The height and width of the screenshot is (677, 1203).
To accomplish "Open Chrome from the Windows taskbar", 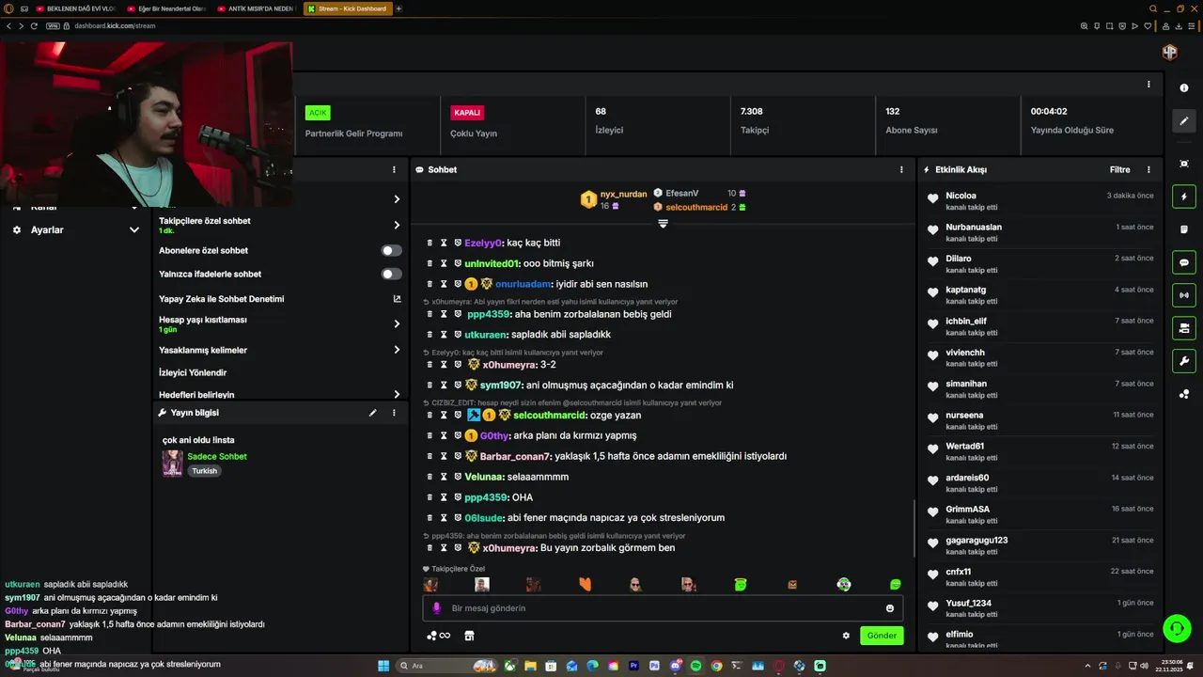I will click(x=716, y=666).
